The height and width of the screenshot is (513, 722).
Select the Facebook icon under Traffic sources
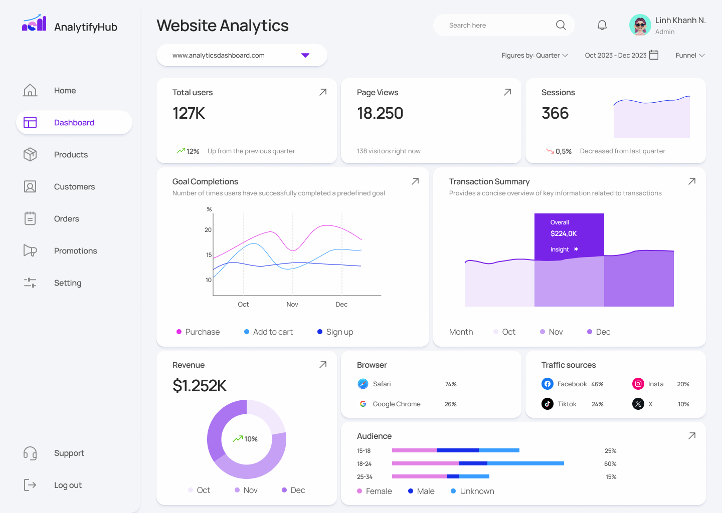point(547,383)
